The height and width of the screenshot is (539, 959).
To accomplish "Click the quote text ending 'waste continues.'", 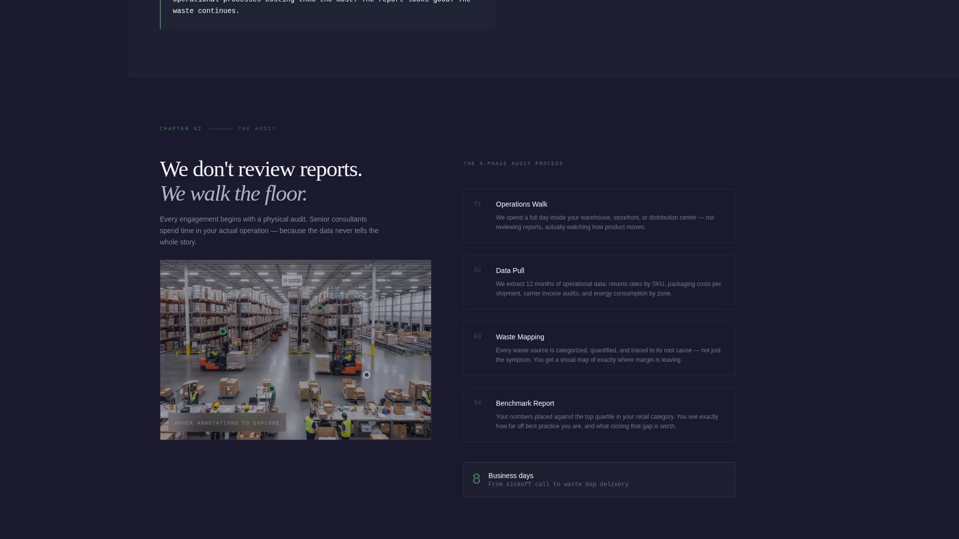I will (x=322, y=5).
